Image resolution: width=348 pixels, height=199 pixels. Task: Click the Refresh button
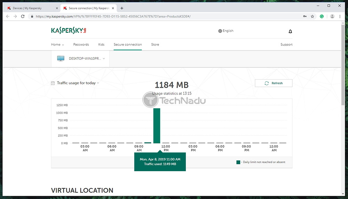(x=274, y=83)
